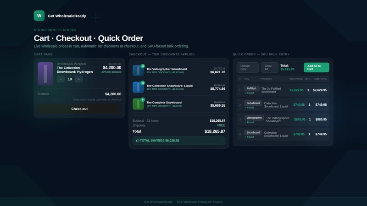The image size is (367, 206).
Task: Decrease Hydrogen snowboard quantity with minus button
Action: coord(61,79)
